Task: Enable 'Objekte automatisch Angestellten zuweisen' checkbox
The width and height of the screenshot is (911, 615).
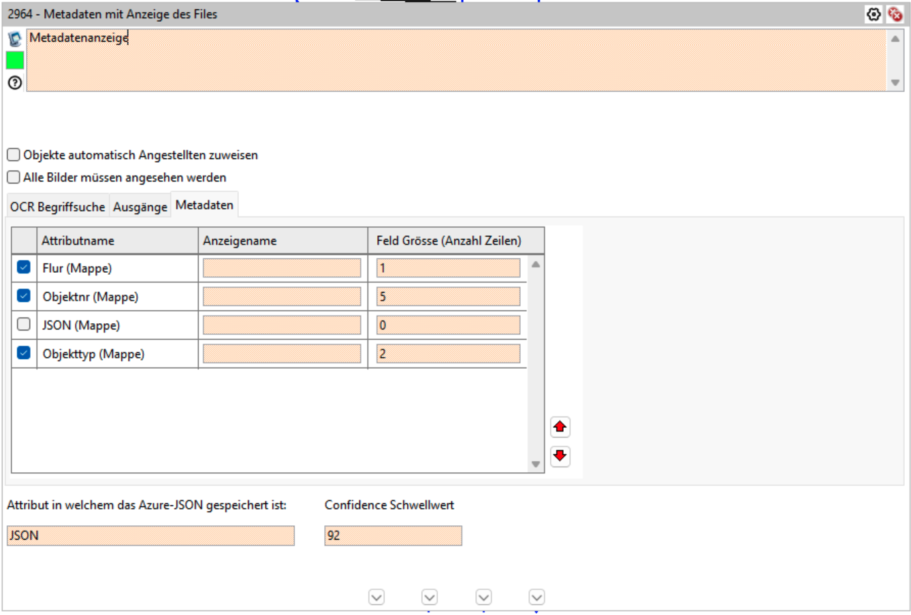Action: tap(14, 155)
